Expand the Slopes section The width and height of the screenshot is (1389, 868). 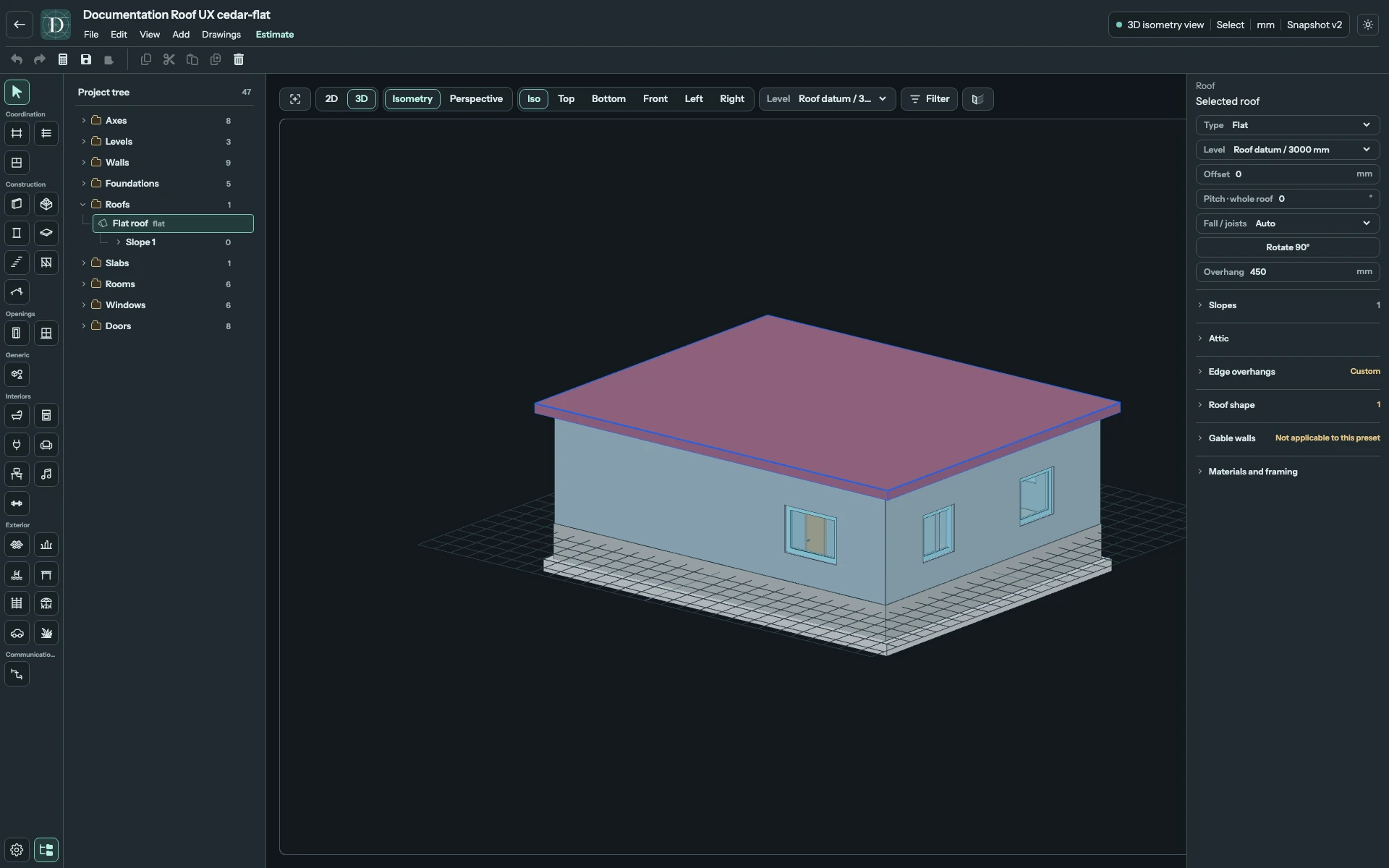[x=1288, y=305]
